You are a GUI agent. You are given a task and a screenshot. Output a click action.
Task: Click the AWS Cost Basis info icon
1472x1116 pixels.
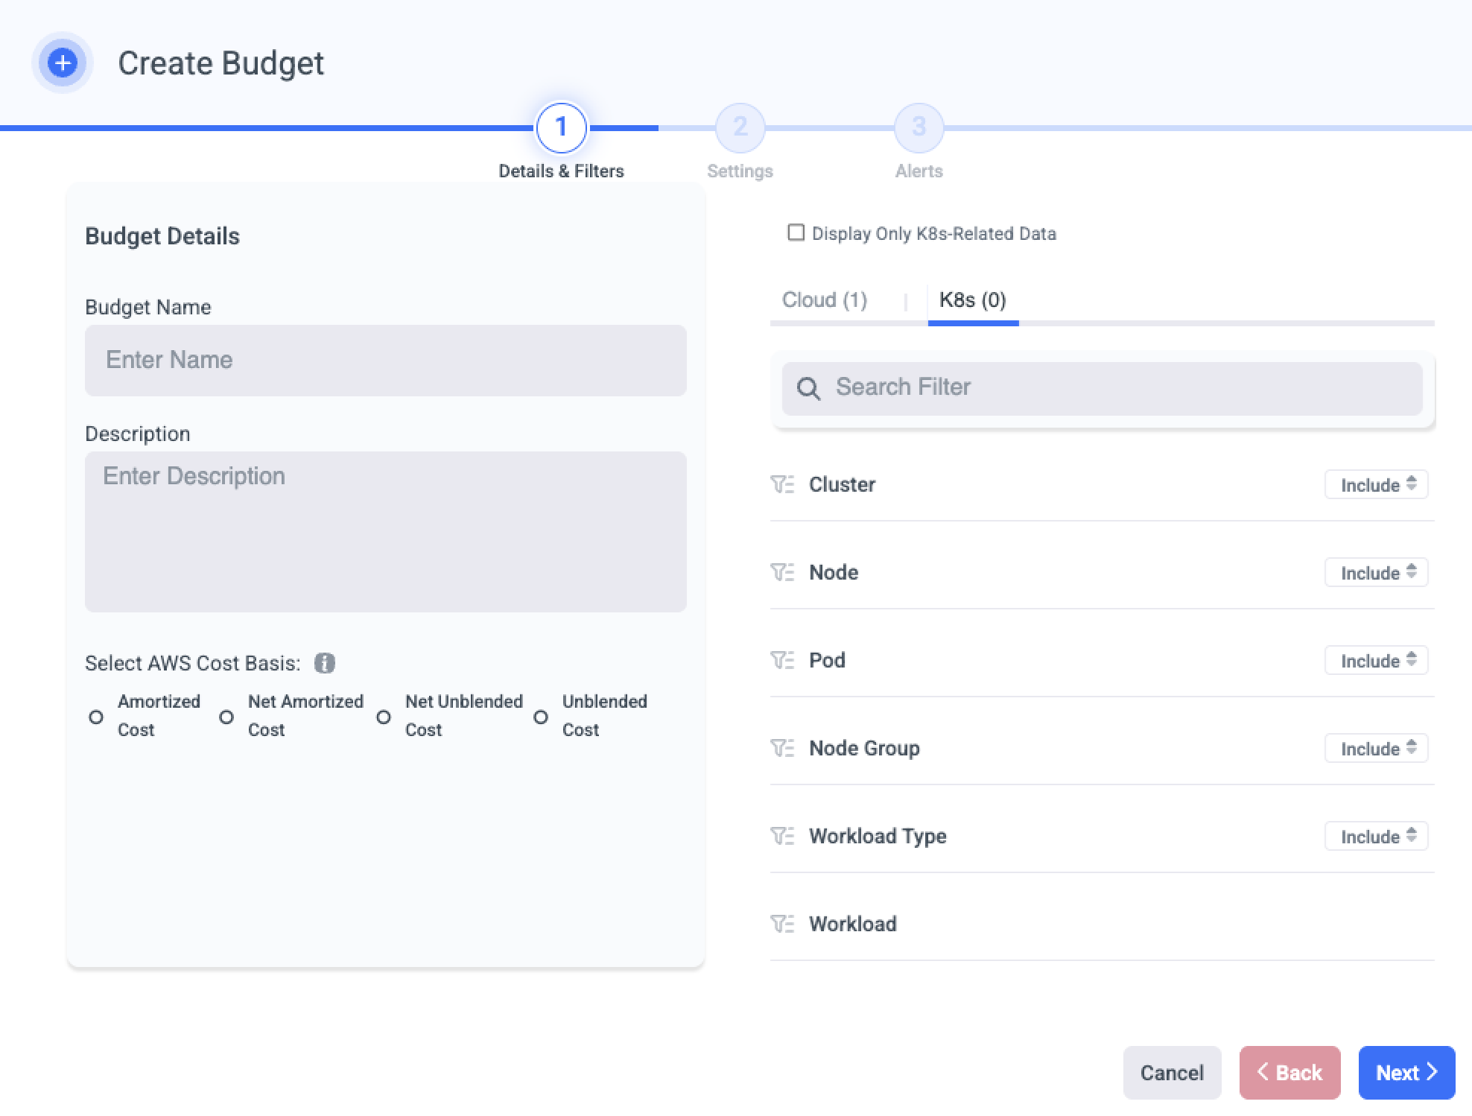tap(324, 662)
